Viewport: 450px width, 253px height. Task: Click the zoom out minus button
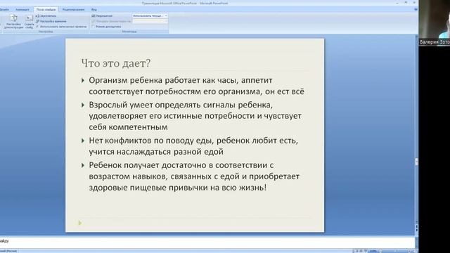[380, 251]
